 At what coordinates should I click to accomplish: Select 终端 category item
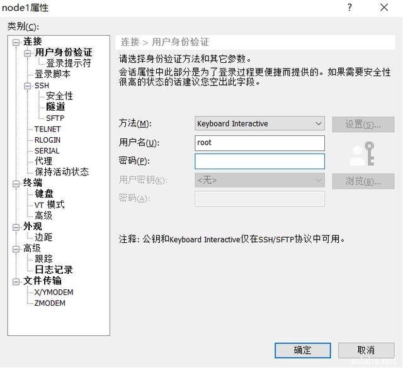pos(32,183)
